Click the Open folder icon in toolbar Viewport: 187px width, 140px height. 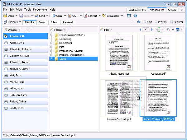coord(5,16)
